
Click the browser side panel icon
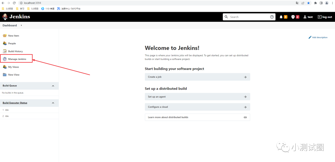coord(321,3)
